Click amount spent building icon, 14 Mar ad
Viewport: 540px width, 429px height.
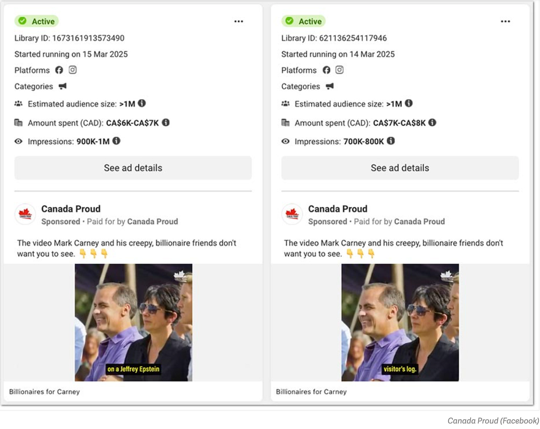(285, 122)
